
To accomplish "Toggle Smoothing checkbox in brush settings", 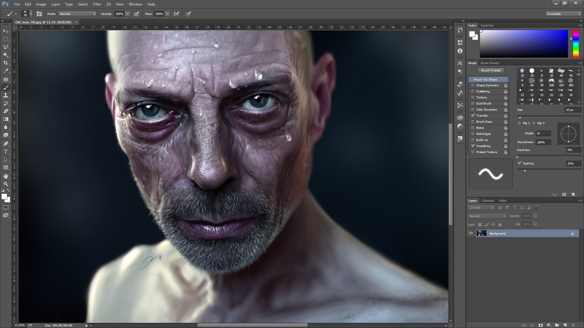I will pyautogui.click(x=473, y=146).
